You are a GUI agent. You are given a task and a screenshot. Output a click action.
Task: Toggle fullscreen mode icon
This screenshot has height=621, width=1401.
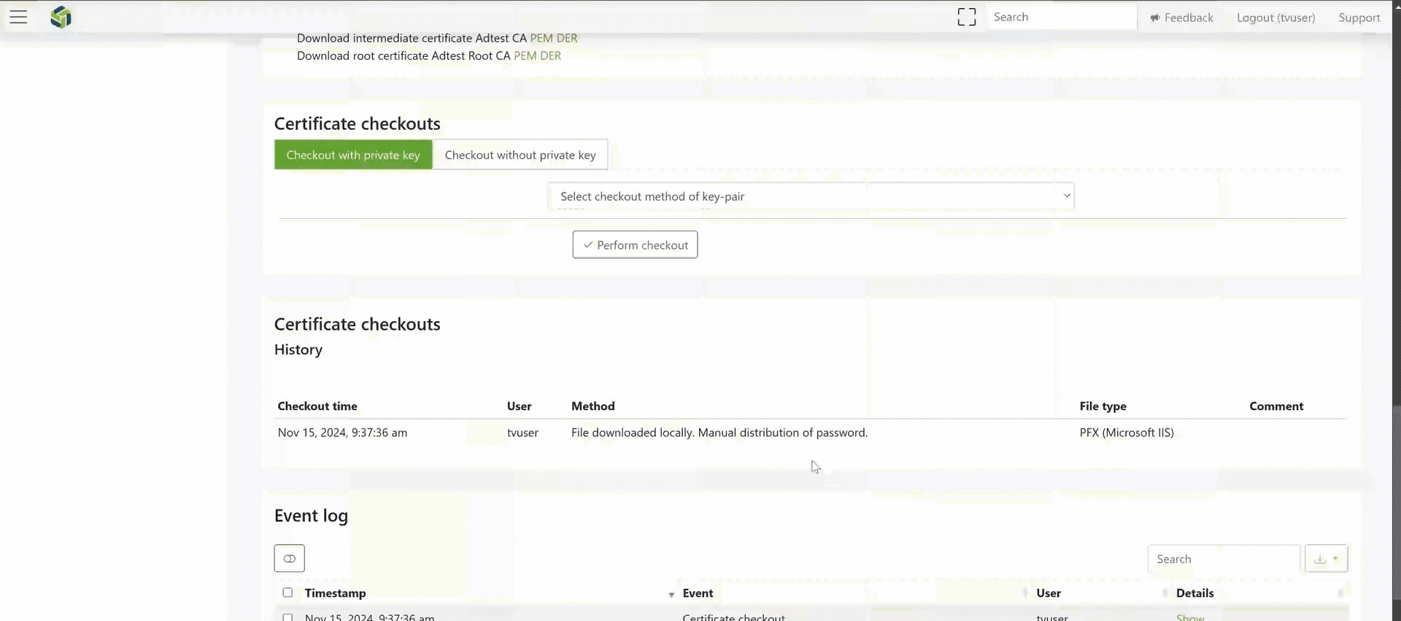(966, 17)
